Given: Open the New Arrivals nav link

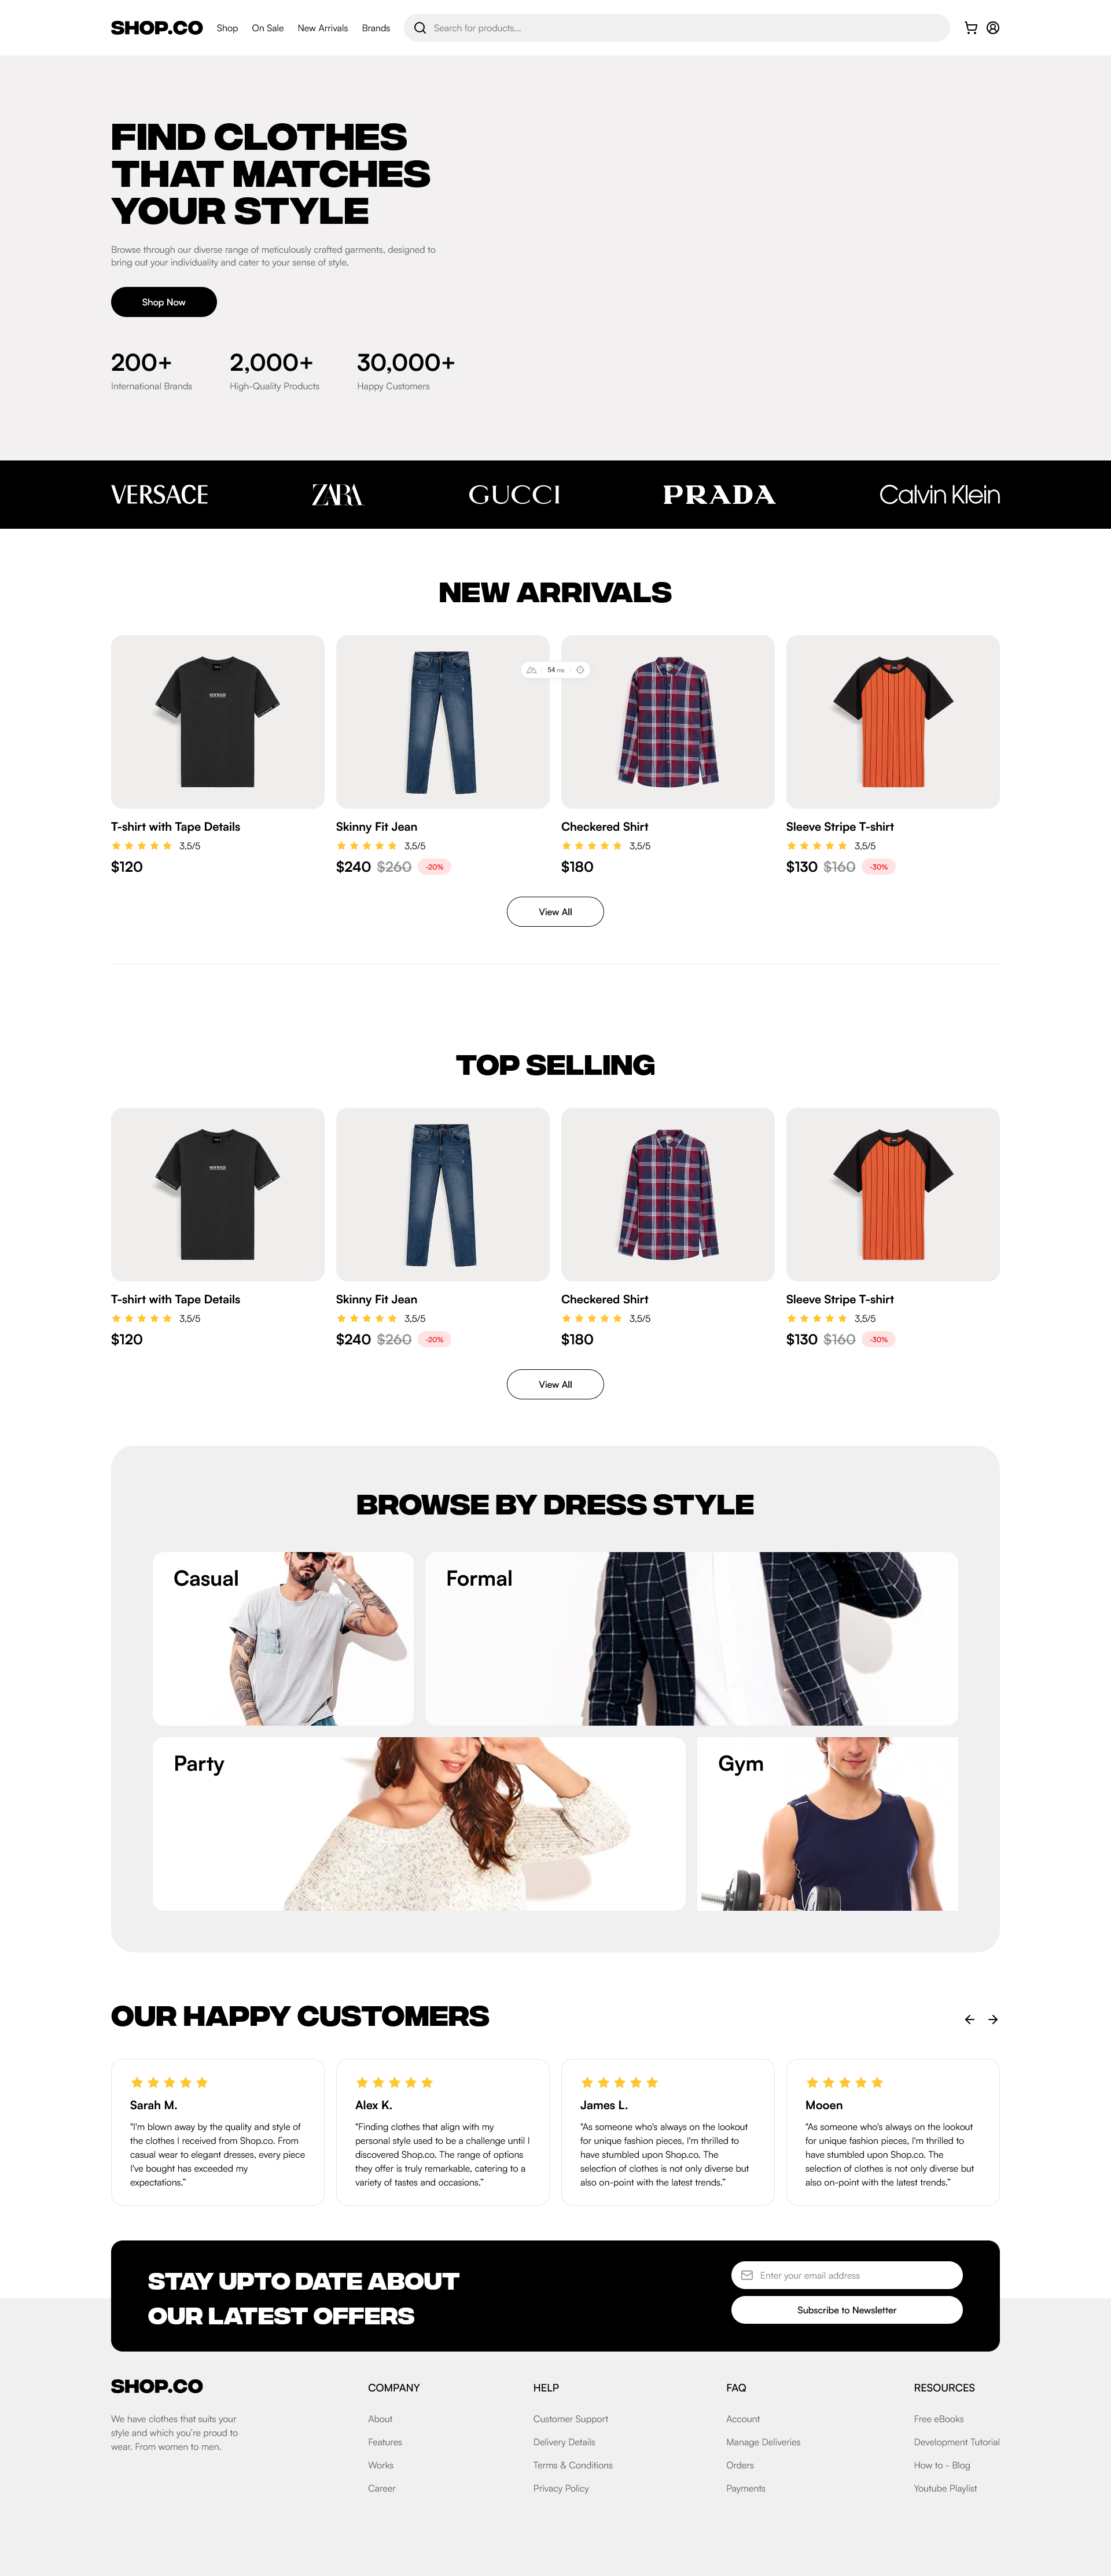Looking at the screenshot, I should [x=322, y=28].
